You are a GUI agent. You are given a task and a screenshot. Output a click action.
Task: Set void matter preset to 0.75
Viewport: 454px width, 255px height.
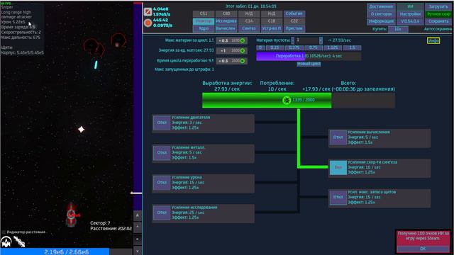pos(314,47)
